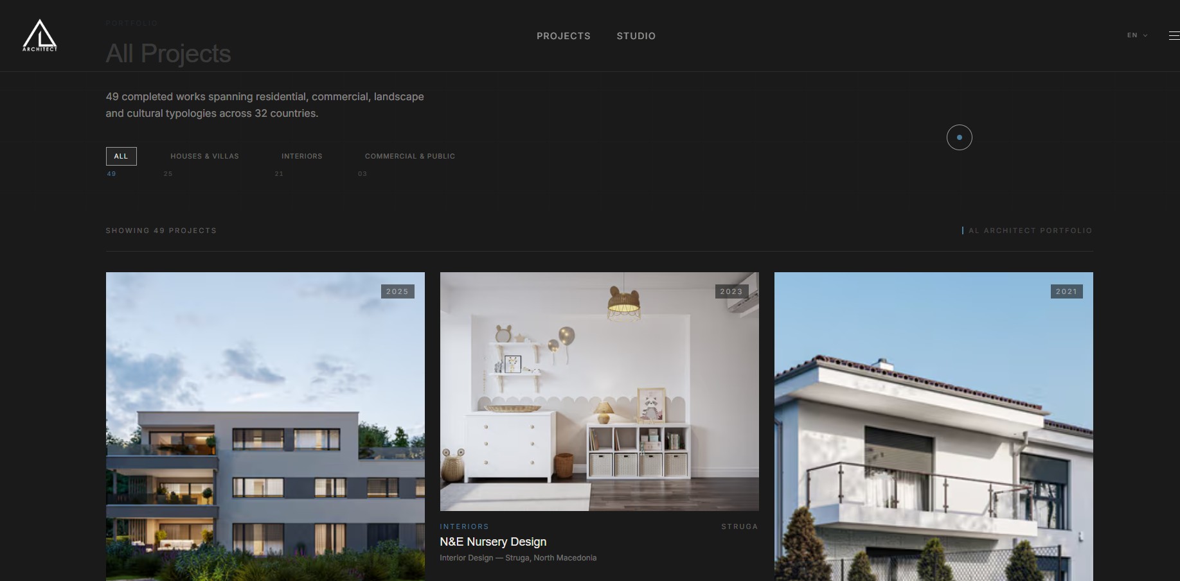Select the ALL filter tab

pos(121,156)
